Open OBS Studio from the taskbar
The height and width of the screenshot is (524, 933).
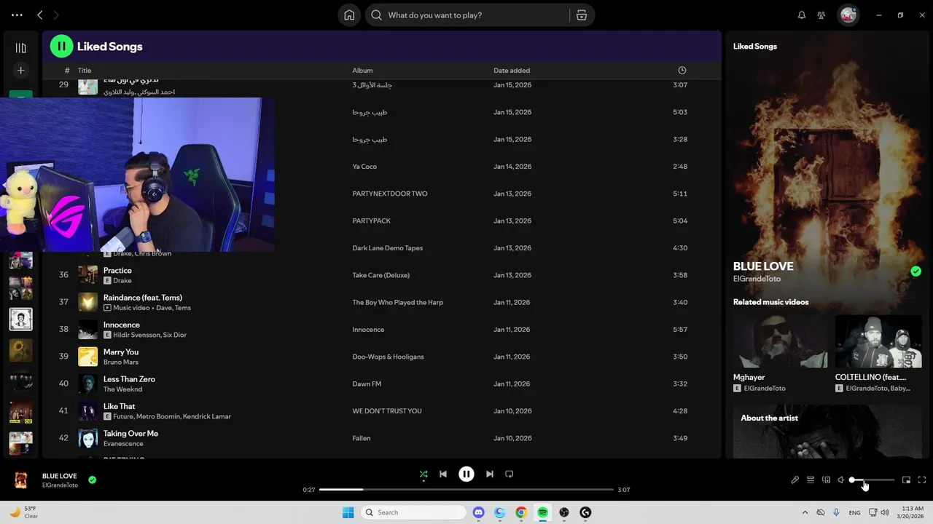564,512
